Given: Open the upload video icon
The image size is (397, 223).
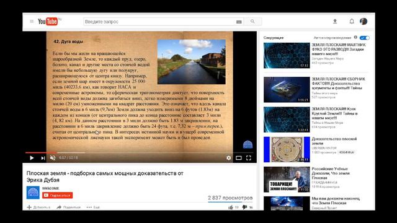Looking at the screenshot, I should pyautogui.click(x=335, y=22).
